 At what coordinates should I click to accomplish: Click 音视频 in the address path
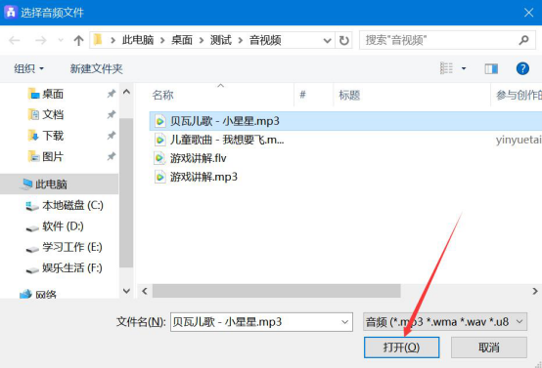tap(265, 40)
